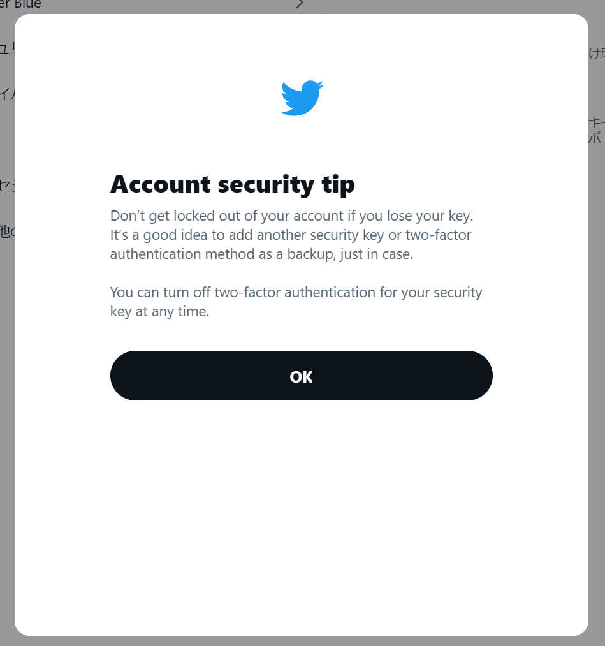Expand the chevron beside partial 'er Blue' row
605x646 pixels.
[x=300, y=4]
